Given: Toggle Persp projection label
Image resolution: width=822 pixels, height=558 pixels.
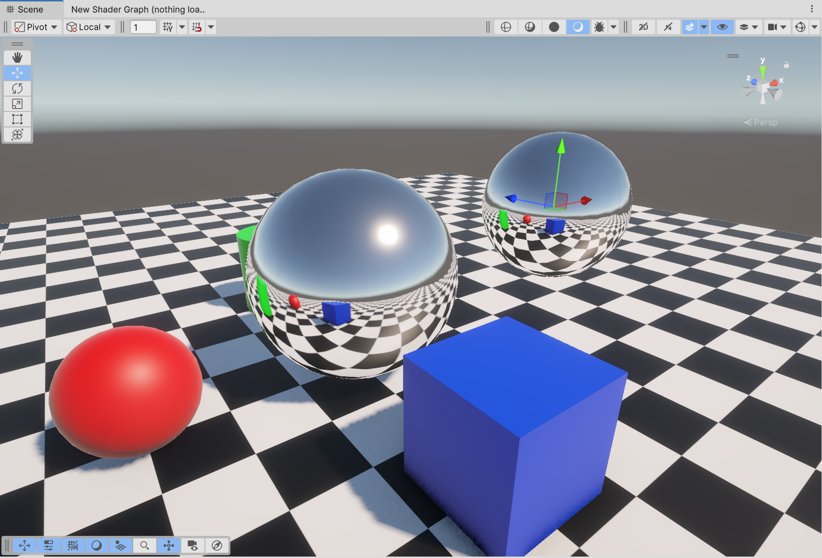Looking at the screenshot, I should pos(761,123).
